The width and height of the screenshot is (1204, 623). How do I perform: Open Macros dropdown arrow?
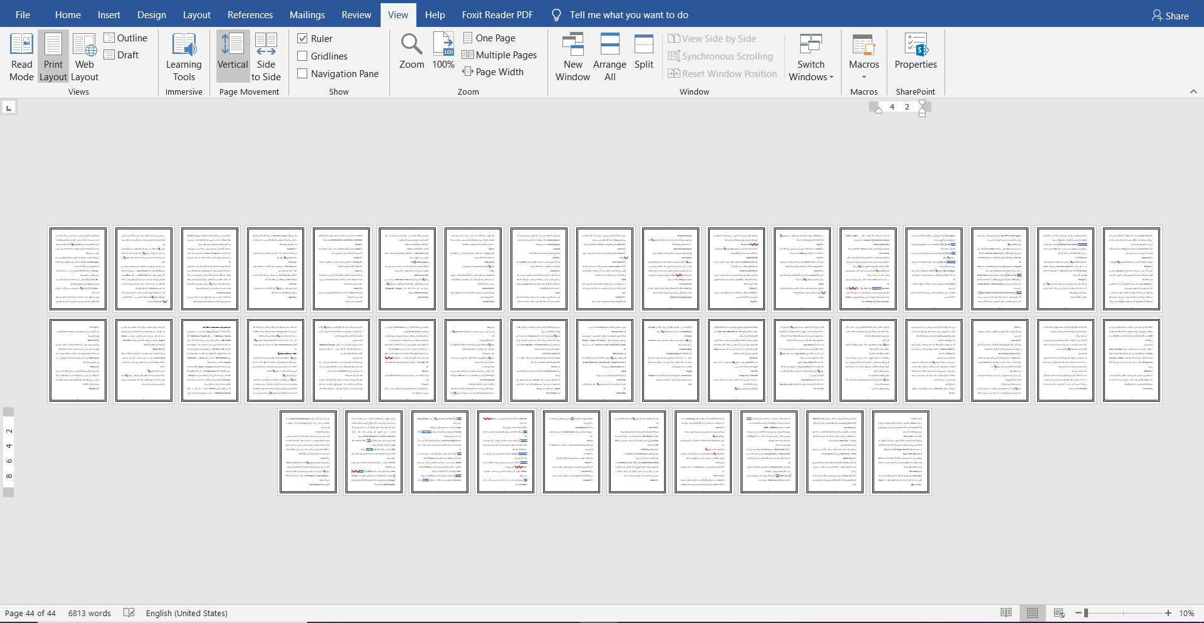coord(864,77)
